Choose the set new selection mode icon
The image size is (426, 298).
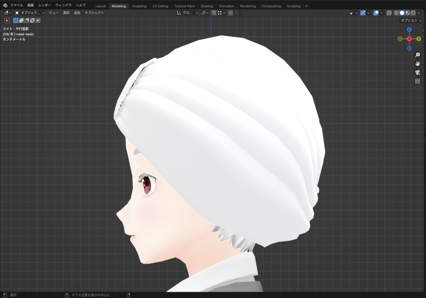(16, 20)
